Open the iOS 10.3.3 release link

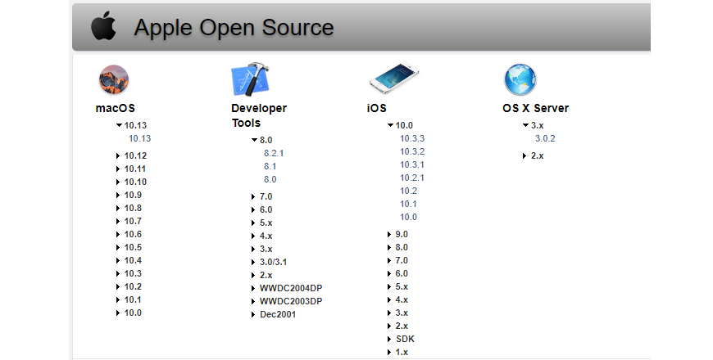tap(411, 138)
